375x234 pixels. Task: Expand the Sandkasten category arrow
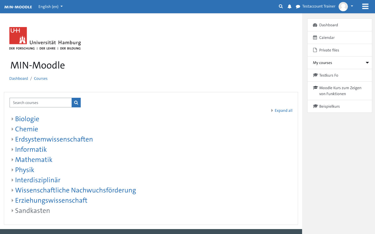pos(12,211)
